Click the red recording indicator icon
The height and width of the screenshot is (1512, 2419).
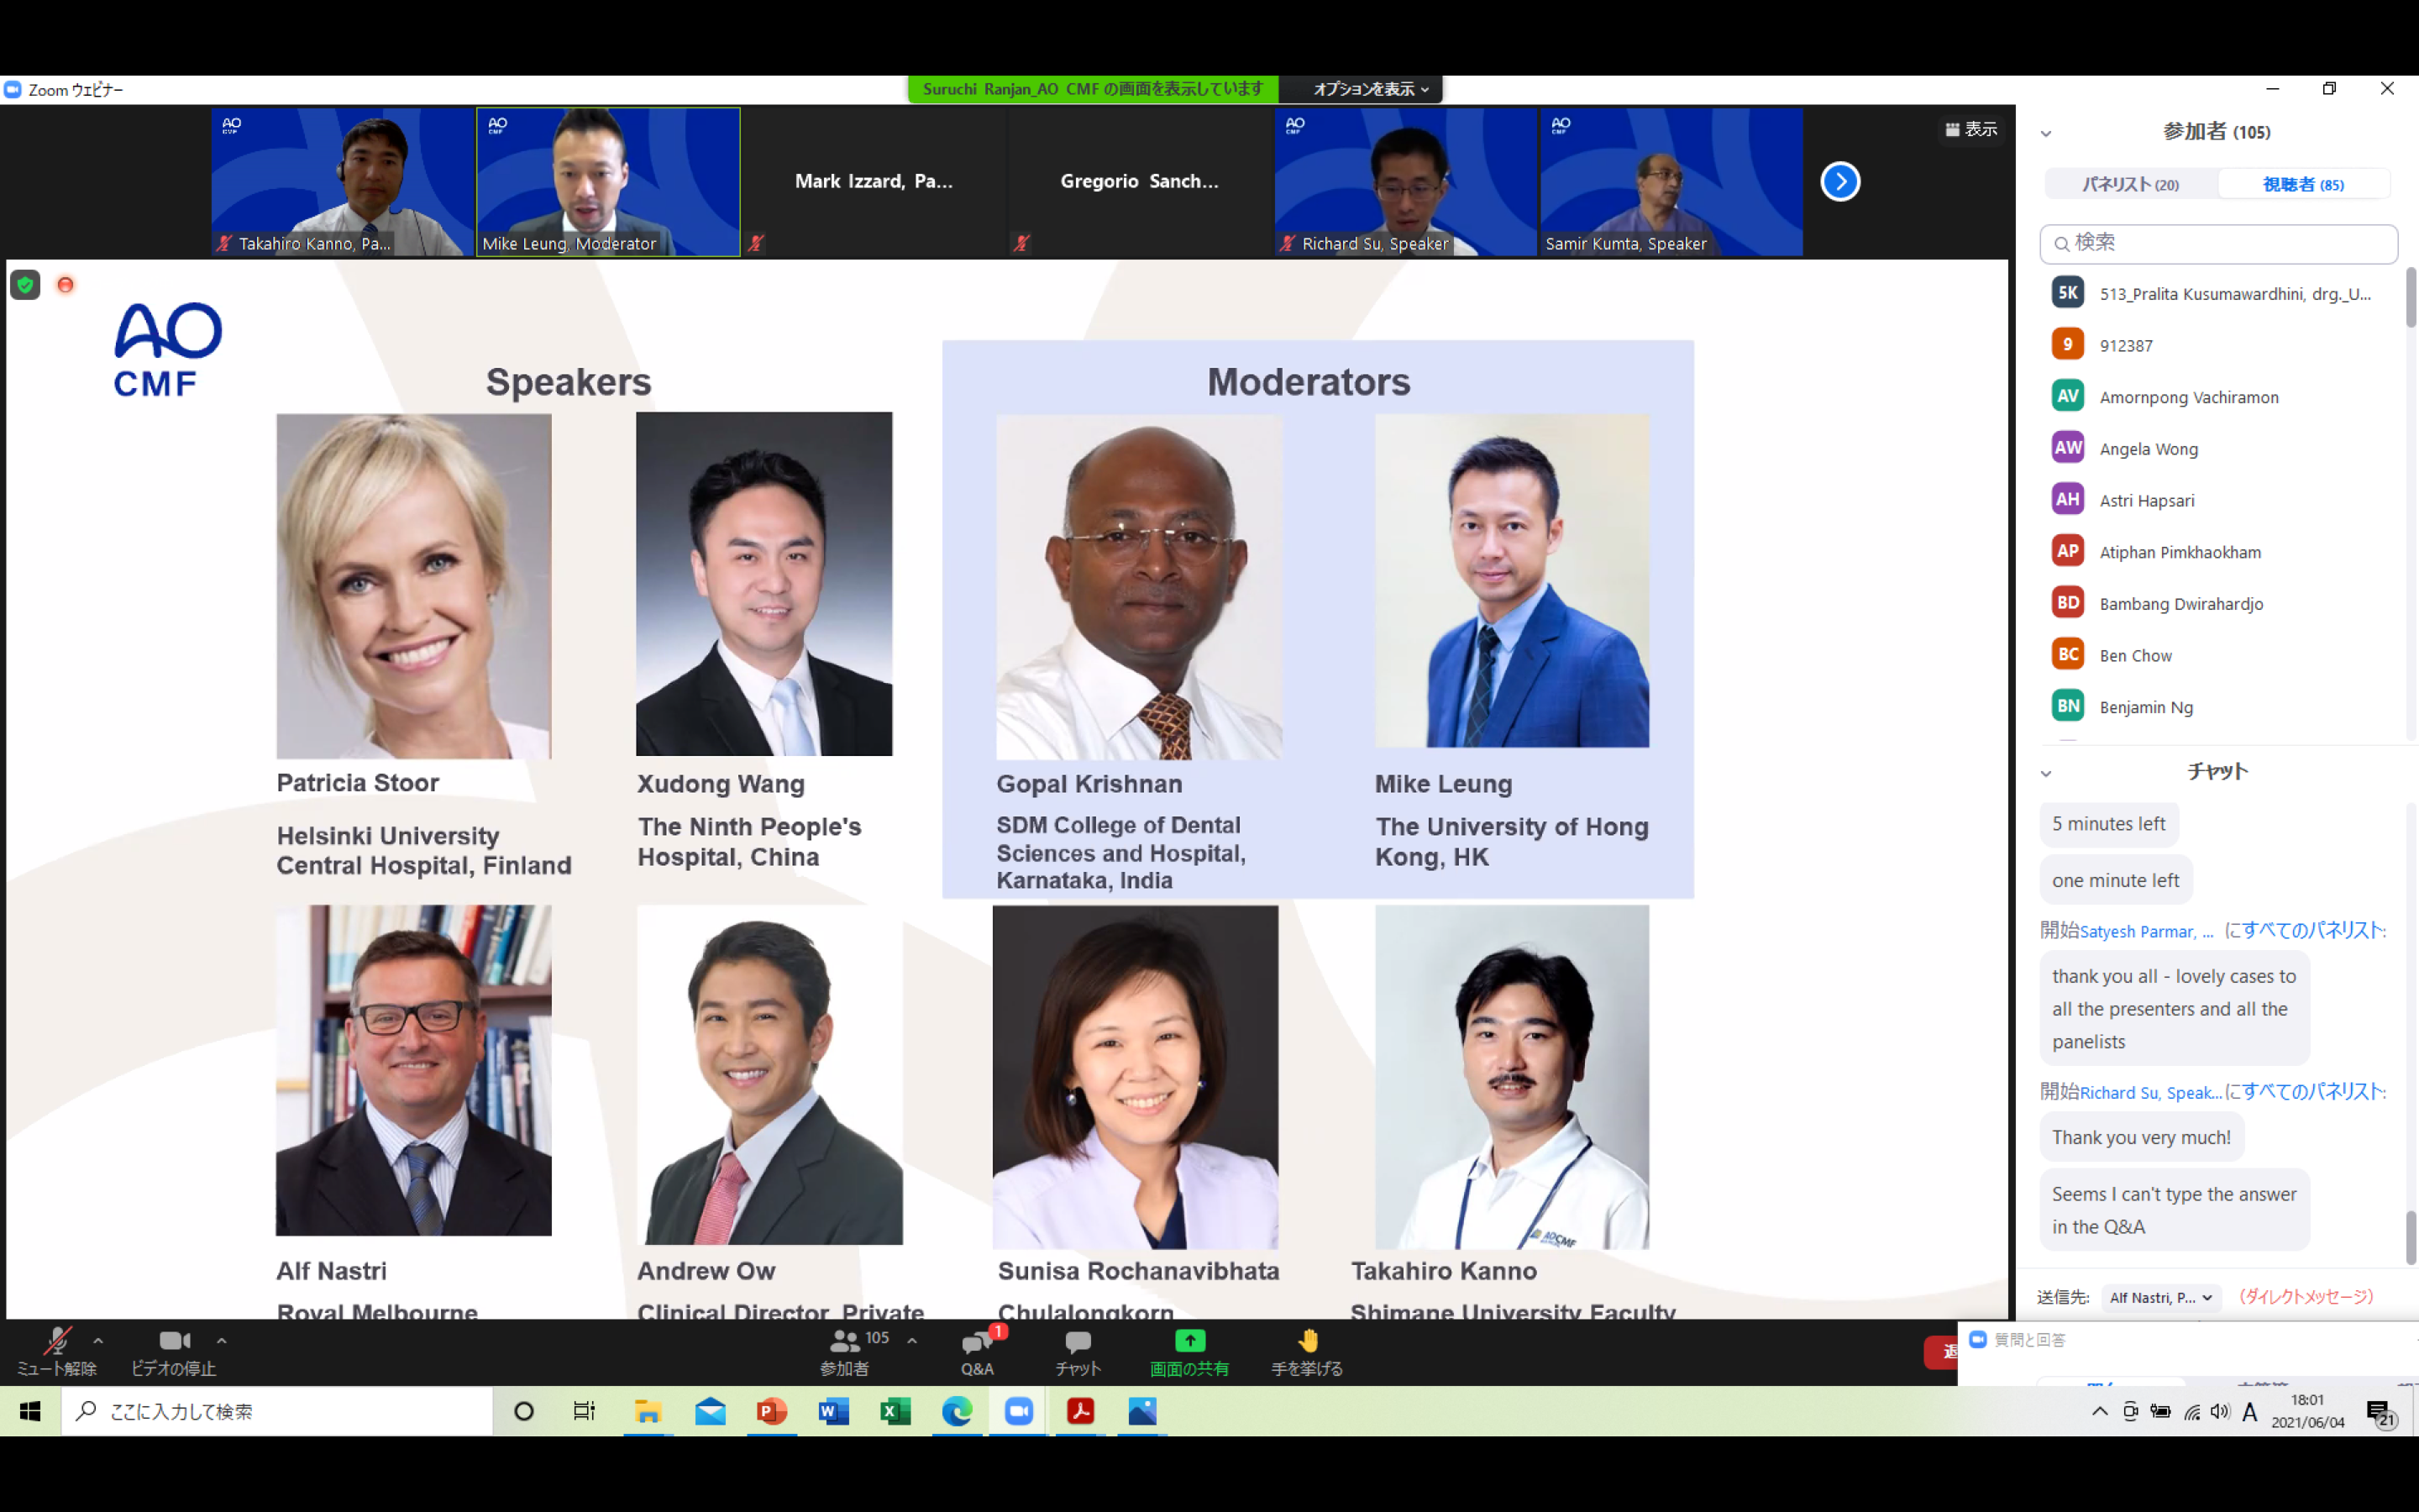pos(65,285)
